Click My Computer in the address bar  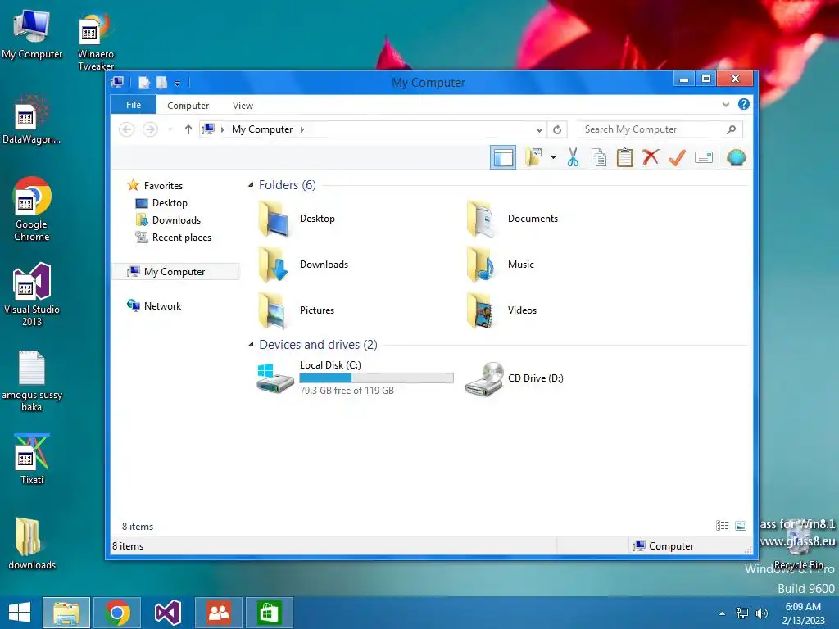(x=262, y=129)
